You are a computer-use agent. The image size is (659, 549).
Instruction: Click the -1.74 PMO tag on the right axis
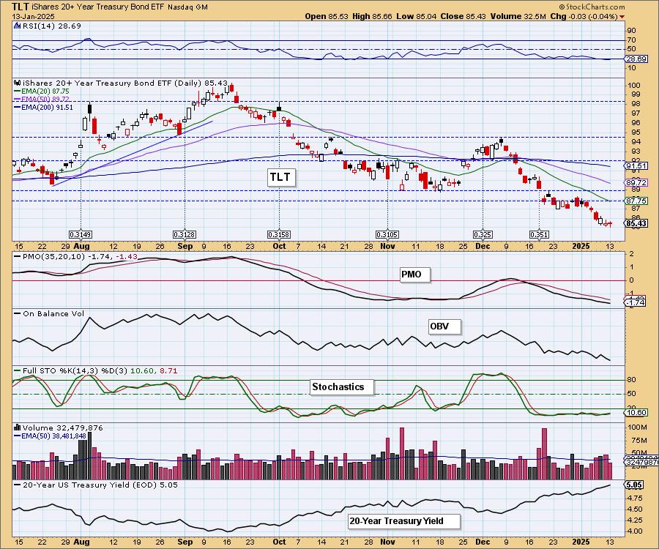point(636,302)
